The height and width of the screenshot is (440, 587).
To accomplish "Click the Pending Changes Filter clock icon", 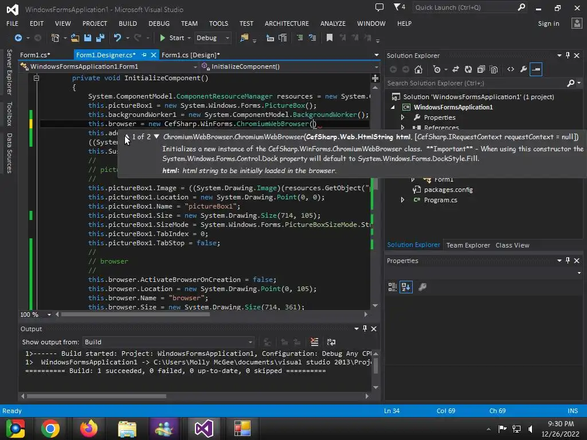I will (436, 69).
